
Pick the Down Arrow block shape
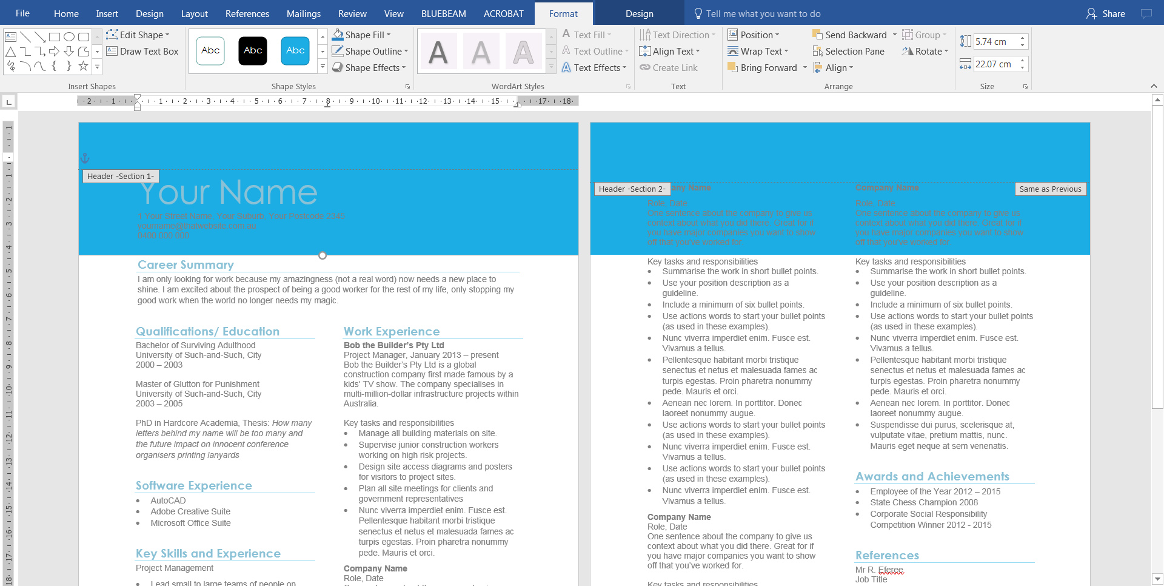click(x=69, y=52)
